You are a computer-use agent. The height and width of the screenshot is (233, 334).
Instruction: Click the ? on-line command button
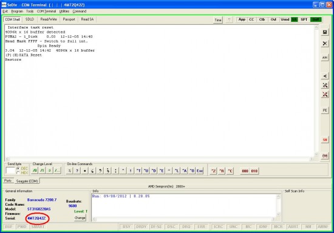click(77, 171)
